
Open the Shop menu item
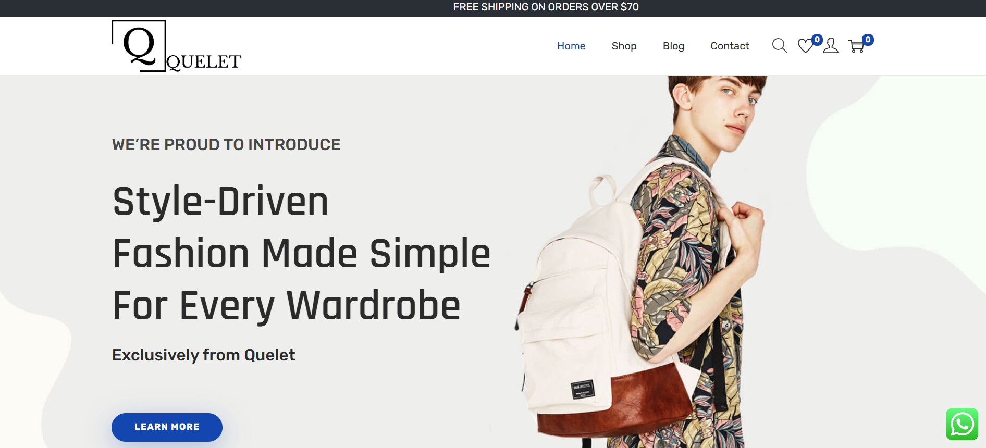pos(624,46)
